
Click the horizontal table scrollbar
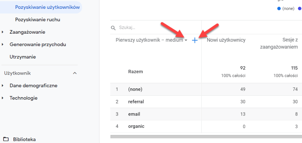206,137
